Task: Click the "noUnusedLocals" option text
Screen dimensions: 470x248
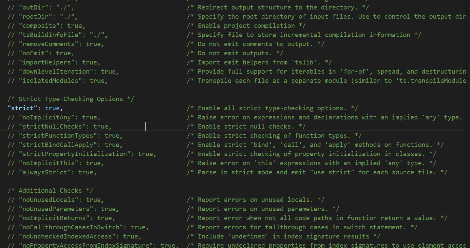Action: coord(56,200)
